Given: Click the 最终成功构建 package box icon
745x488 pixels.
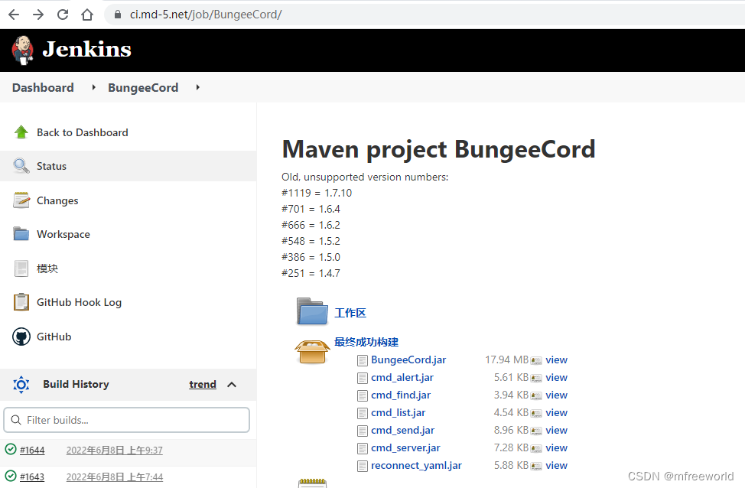Looking at the screenshot, I should click(x=311, y=352).
